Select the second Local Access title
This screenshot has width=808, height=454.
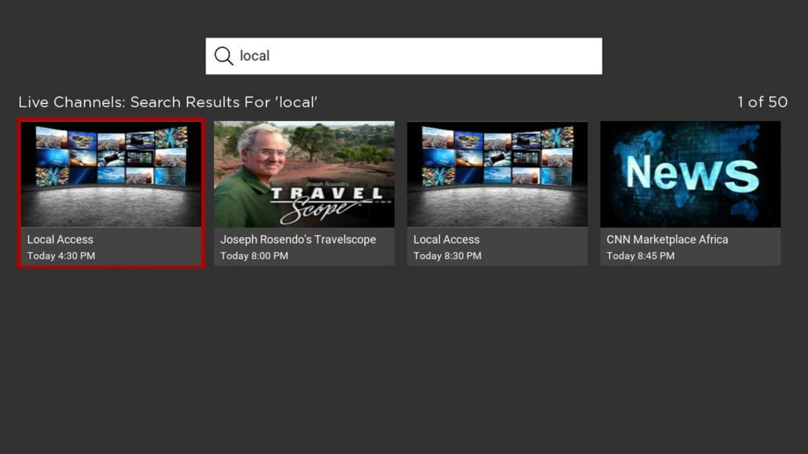click(x=446, y=240)
